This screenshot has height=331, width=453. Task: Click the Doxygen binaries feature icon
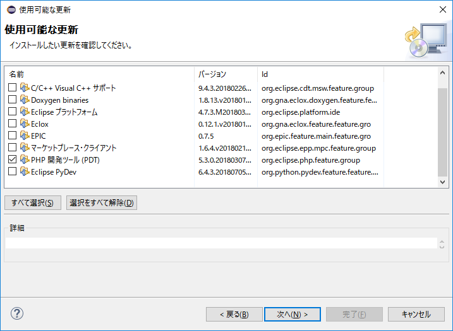coord(25,100)
